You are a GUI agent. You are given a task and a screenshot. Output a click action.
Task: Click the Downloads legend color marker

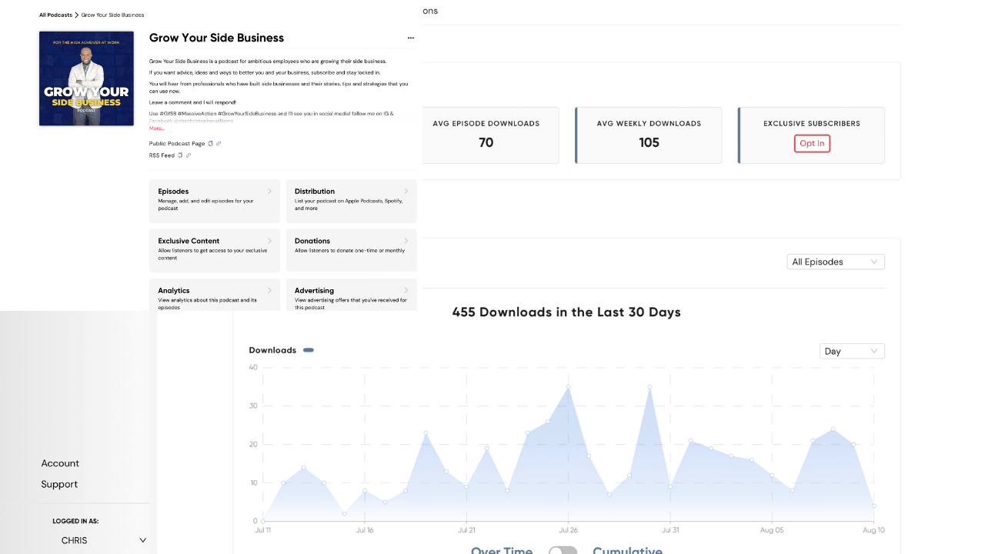(x=309, y=350)
